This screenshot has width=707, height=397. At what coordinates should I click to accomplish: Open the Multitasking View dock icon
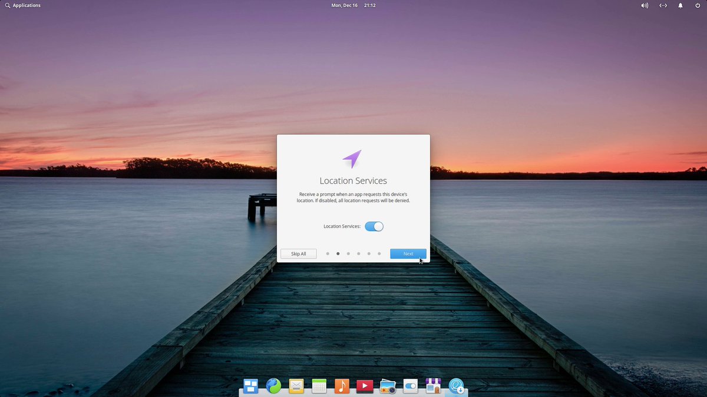point(250,386)
